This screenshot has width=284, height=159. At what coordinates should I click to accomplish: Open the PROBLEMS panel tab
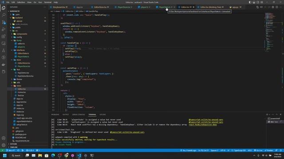tap(55, 114)
